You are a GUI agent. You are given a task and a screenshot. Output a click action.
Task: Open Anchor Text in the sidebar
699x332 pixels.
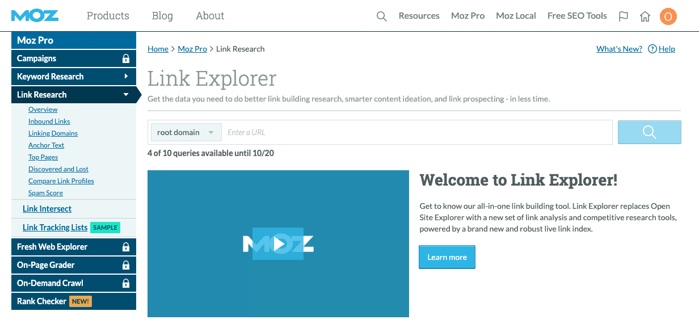click(x=47, y=145)
